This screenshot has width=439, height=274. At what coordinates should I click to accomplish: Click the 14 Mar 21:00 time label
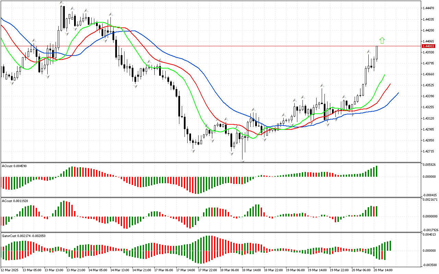click(x=142, y=270)
